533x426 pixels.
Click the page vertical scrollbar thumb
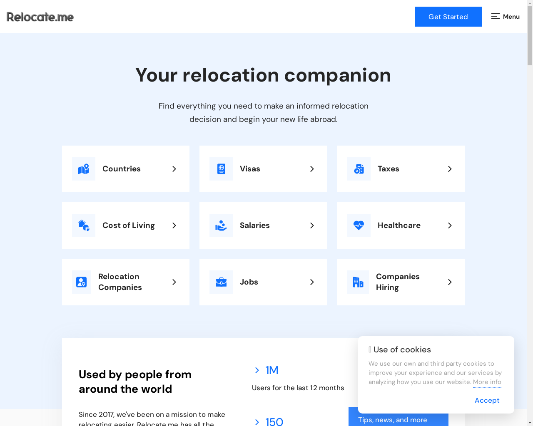530,35
